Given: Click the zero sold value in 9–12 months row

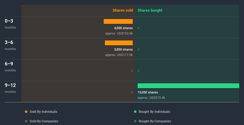Looking at the screenshot, I should pos(132,93).
